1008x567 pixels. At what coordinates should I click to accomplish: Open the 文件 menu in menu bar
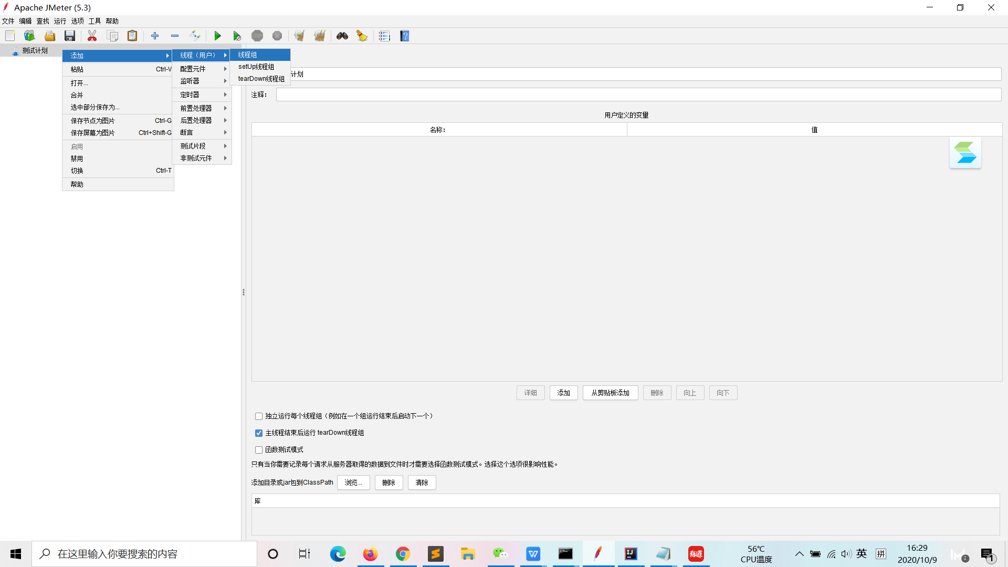pos(8,21)
